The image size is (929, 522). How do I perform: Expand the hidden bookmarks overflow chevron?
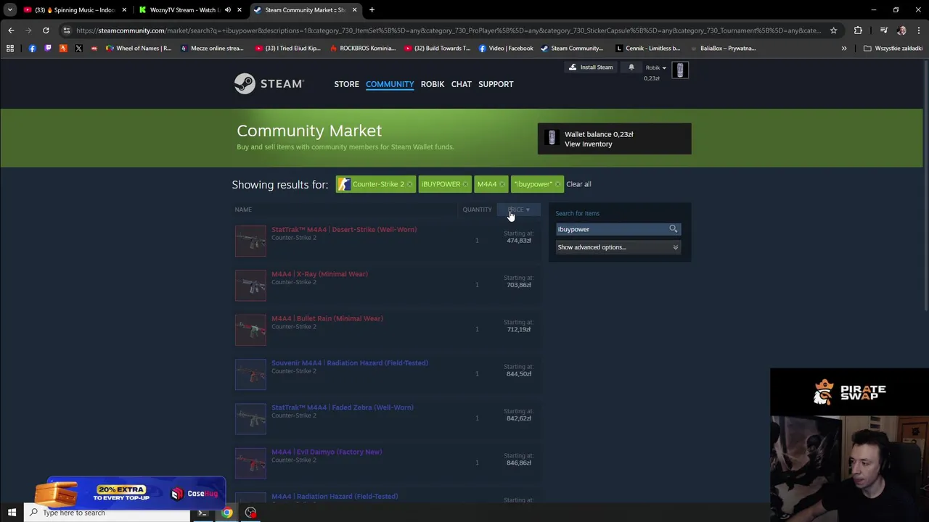point(843,49)
